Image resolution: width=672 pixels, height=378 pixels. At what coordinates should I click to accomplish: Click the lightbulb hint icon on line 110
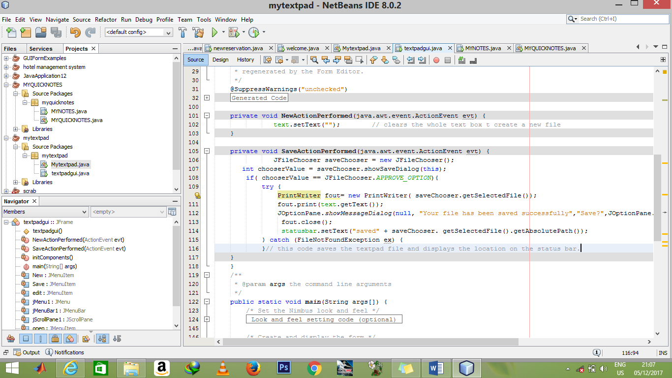tap(197, 195)
